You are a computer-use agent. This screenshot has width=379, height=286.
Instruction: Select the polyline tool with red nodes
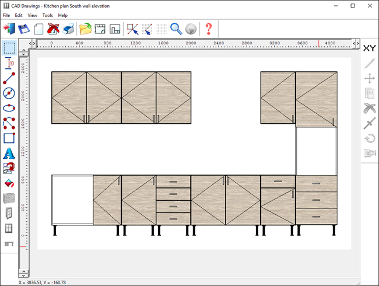[x=9, y=123]
